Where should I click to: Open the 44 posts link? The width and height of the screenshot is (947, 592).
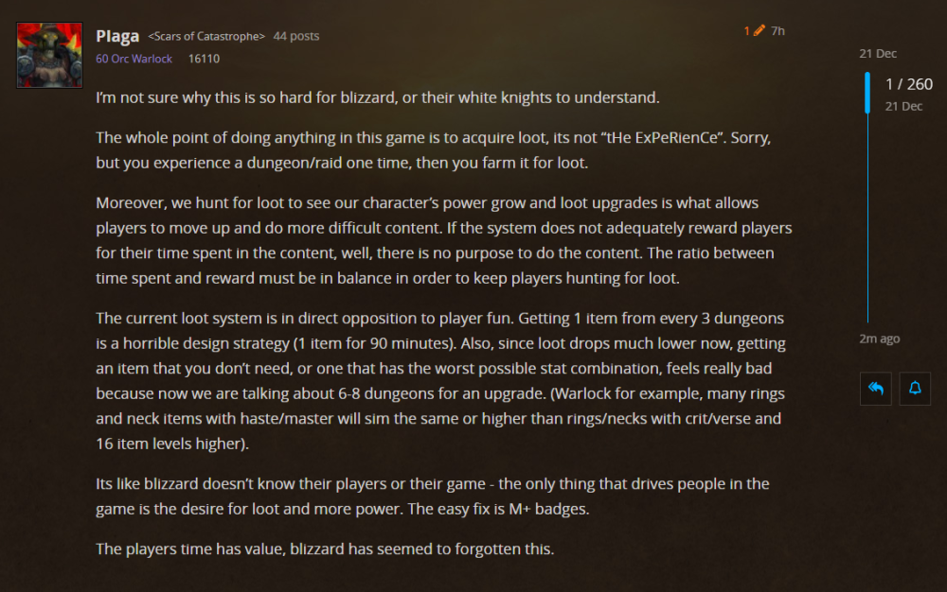coord(295,36)
